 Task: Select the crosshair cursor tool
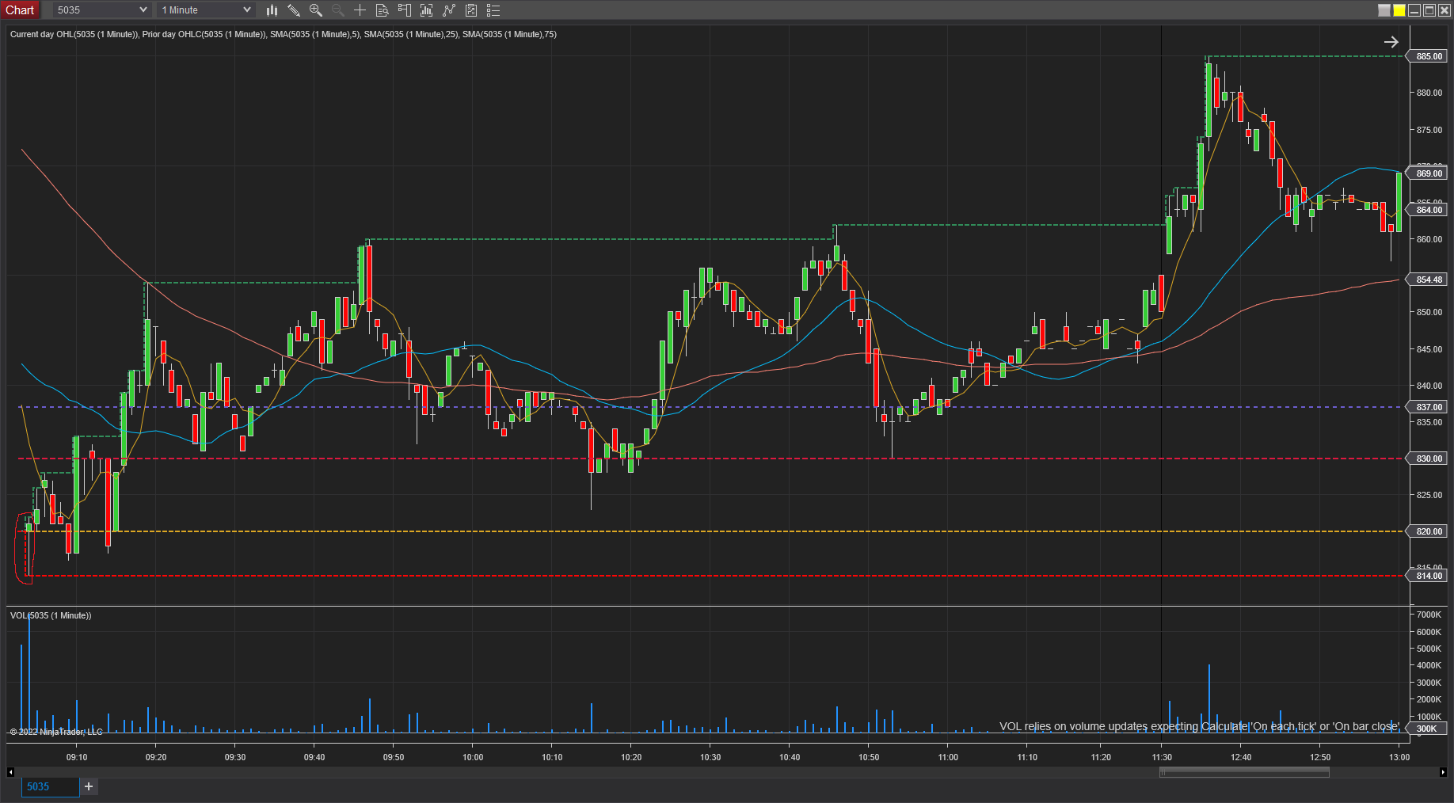(360, 10)
